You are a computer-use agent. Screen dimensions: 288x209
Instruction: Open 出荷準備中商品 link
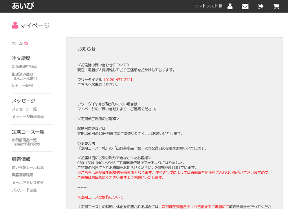[24, 67]
